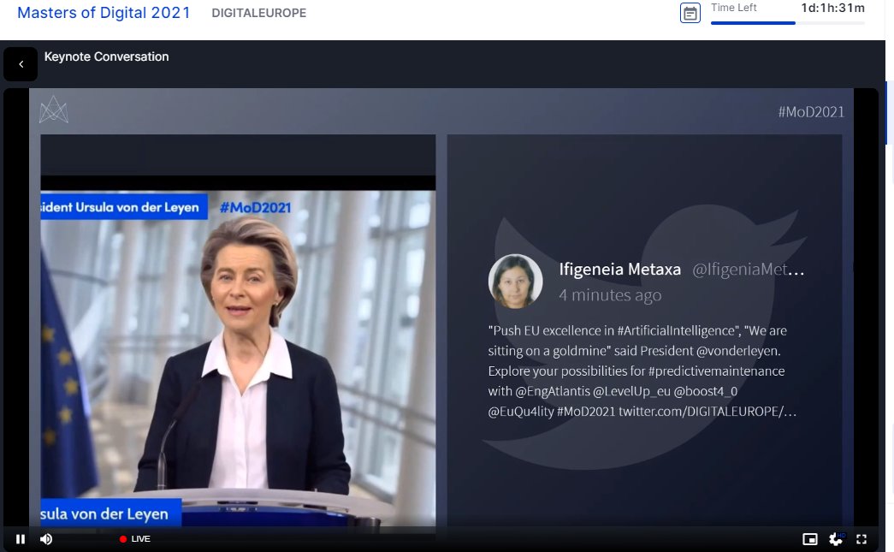
Task: Click the #MoD2021 hashtag in video corner
Action: point(811,112)
